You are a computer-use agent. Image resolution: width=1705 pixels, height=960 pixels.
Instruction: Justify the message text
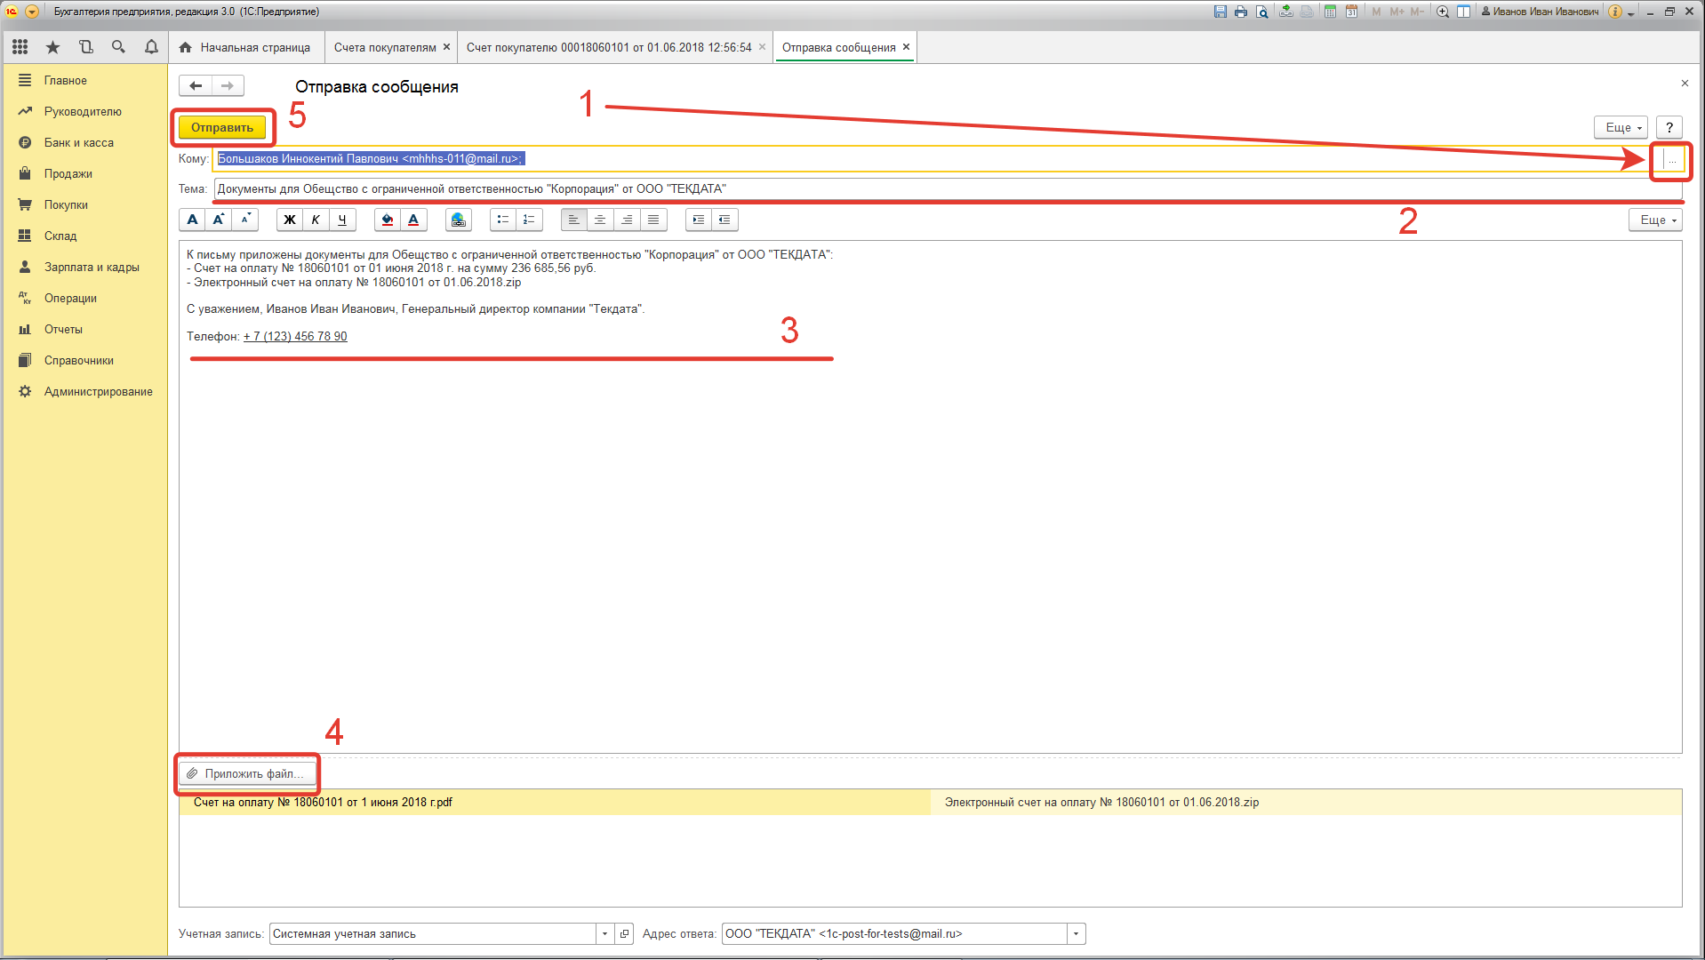[x=653, y=220]
